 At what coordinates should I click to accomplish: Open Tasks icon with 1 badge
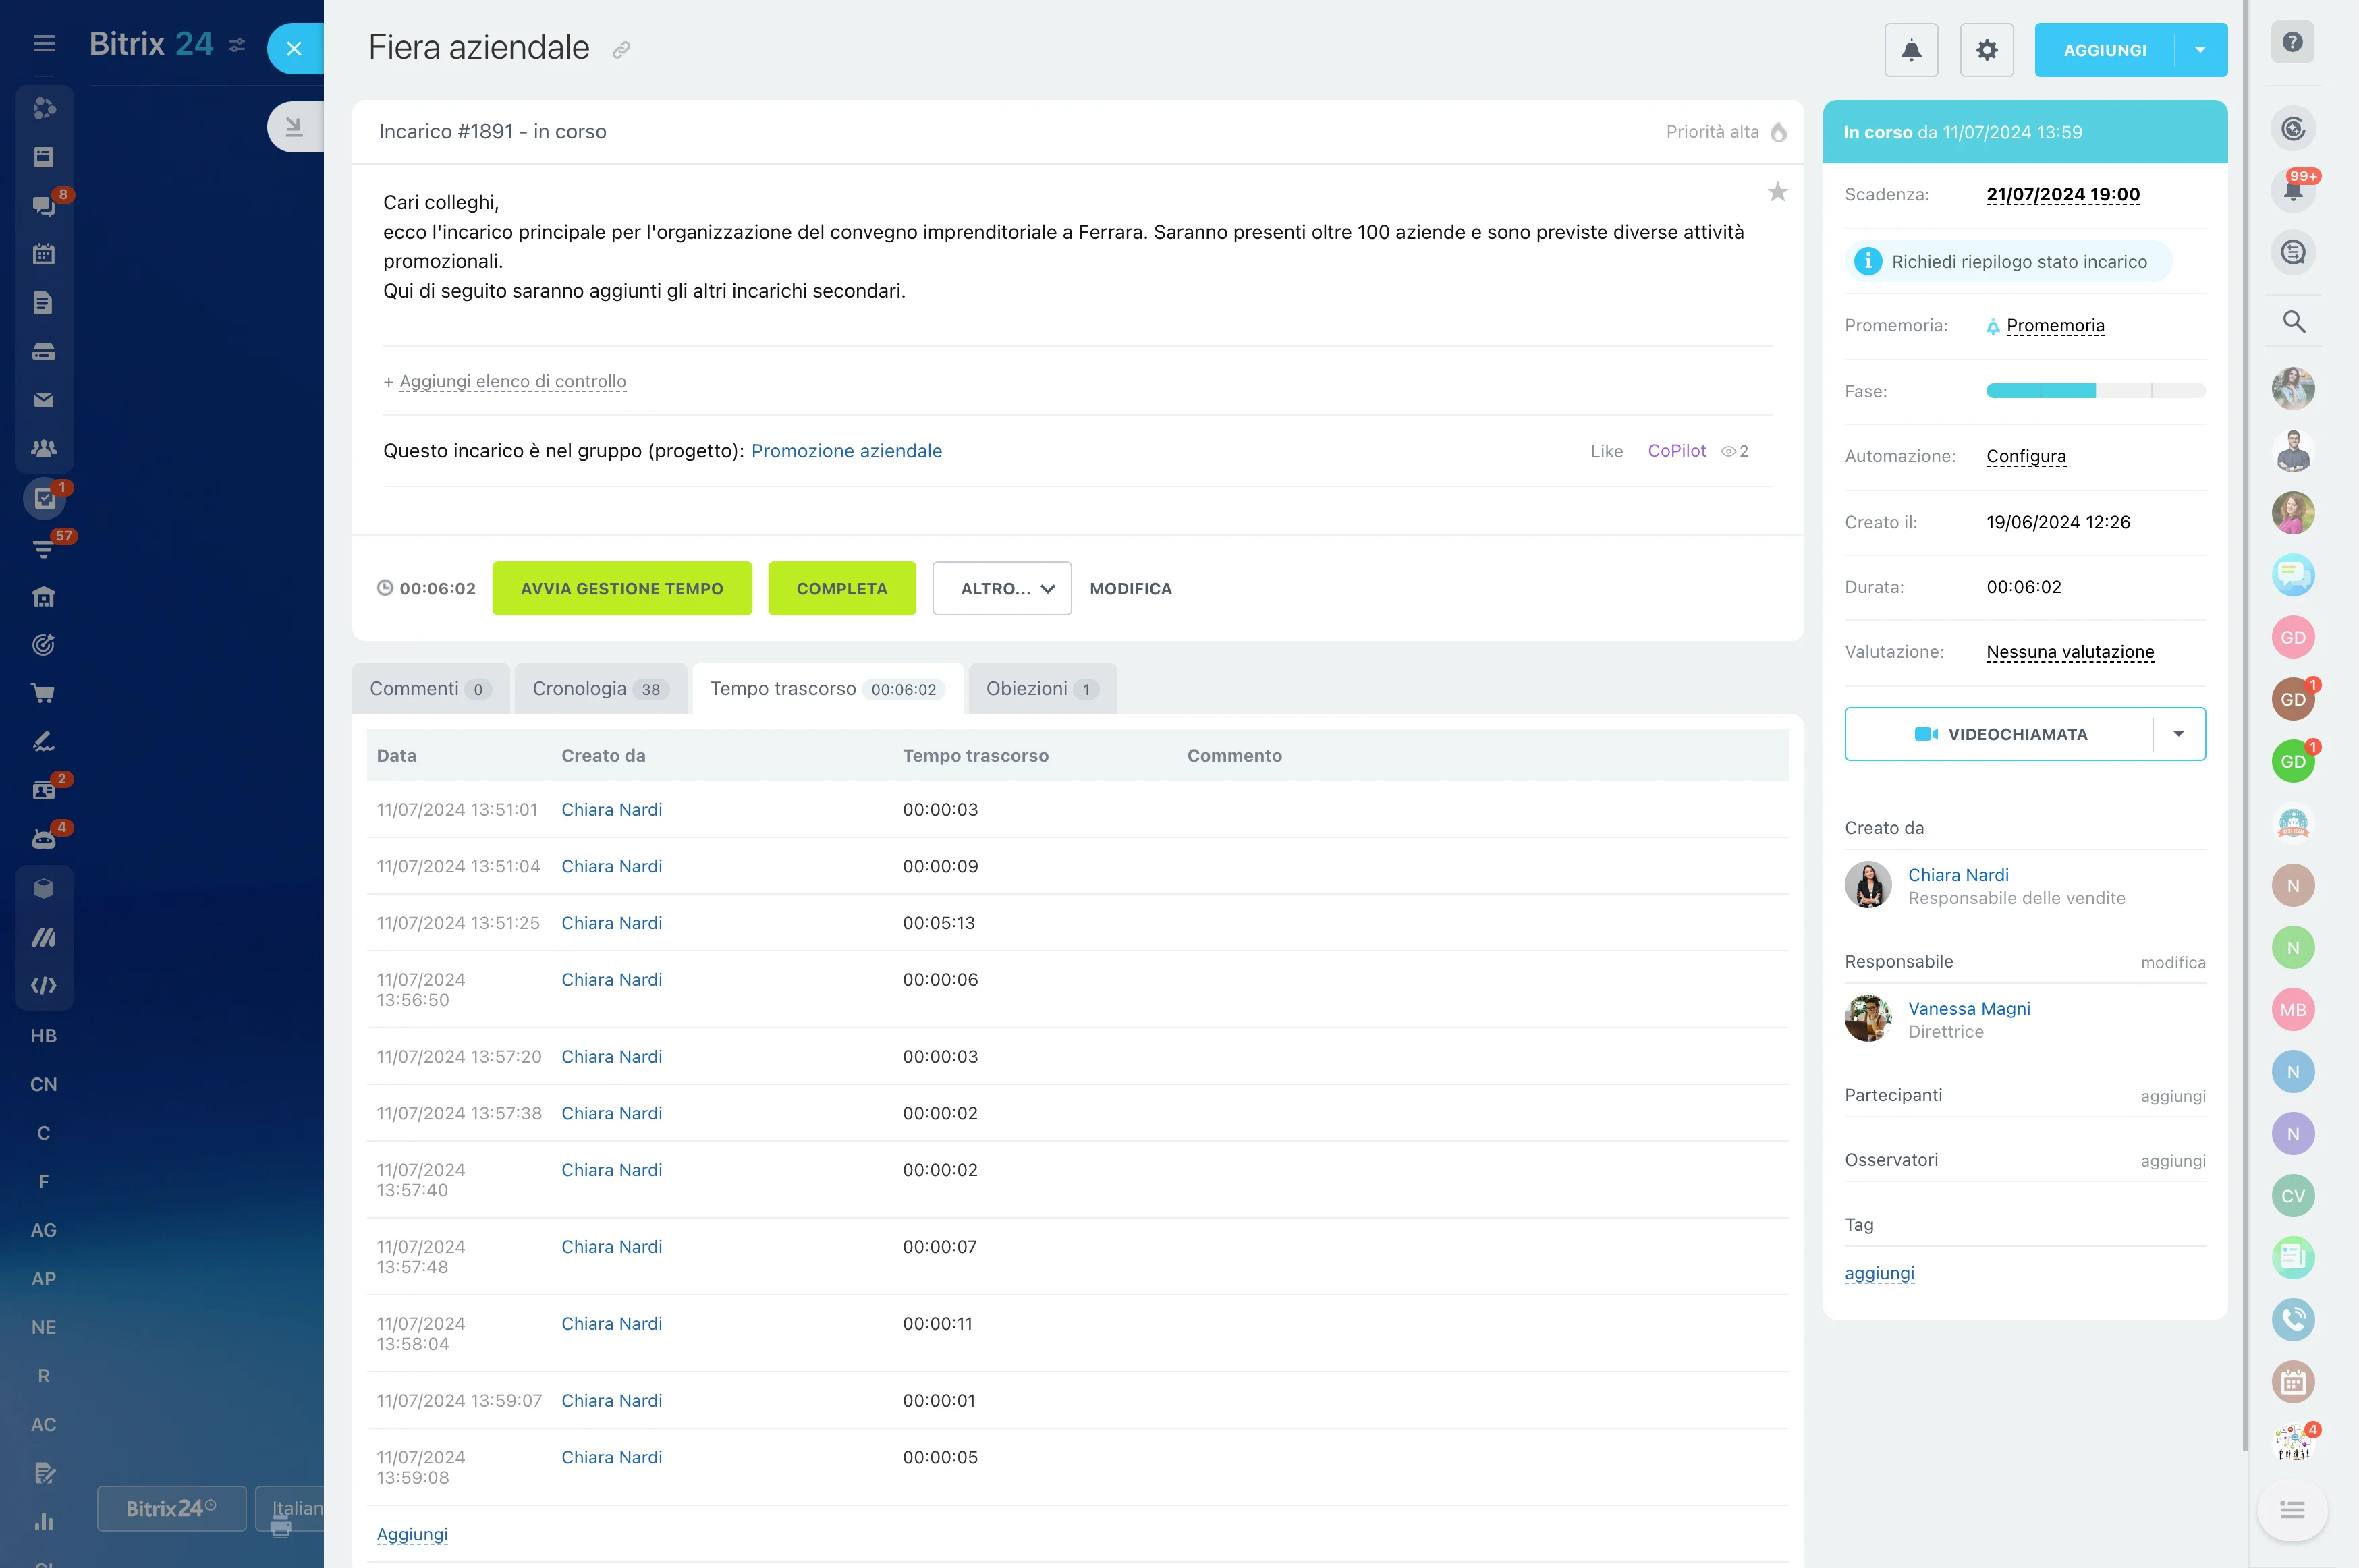point(45,498)
